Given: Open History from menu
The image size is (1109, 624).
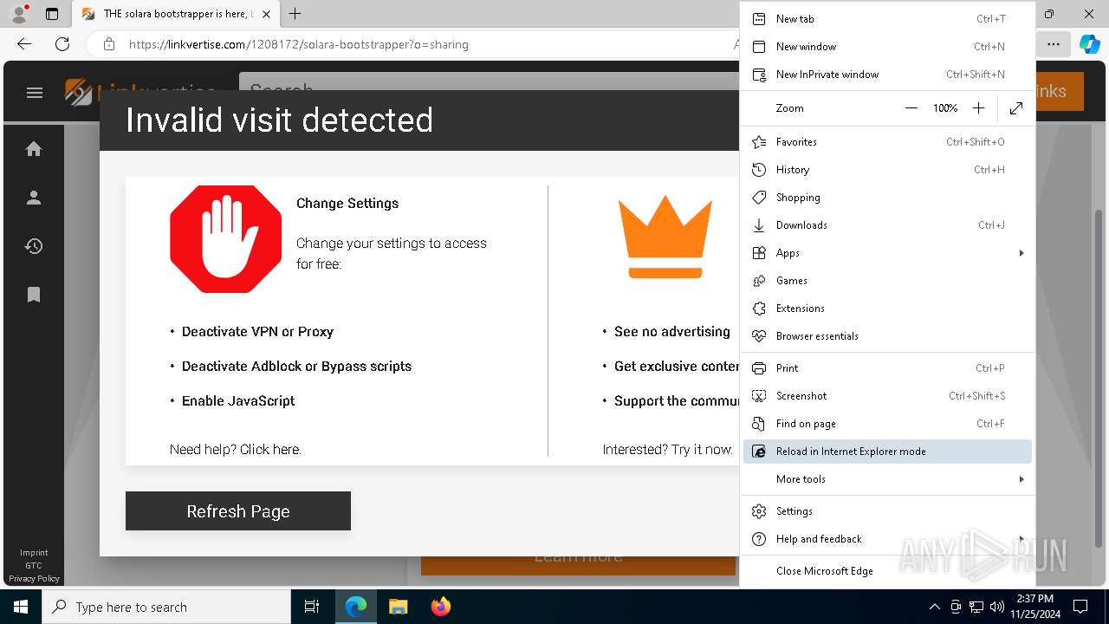Looking at the screenshot, I should 887,170.
